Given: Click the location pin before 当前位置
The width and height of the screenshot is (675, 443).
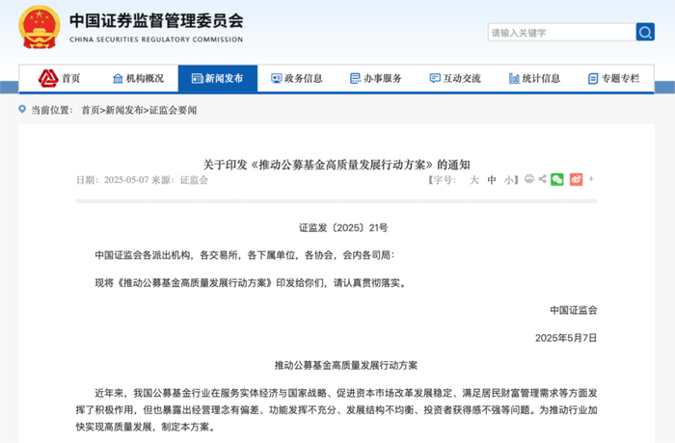Looking at the screenshot, I should click(x=22, y=109).
